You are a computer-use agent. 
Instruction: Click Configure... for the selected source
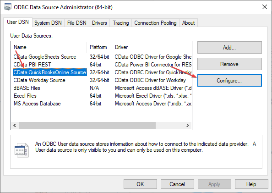(x=229, y=81)
